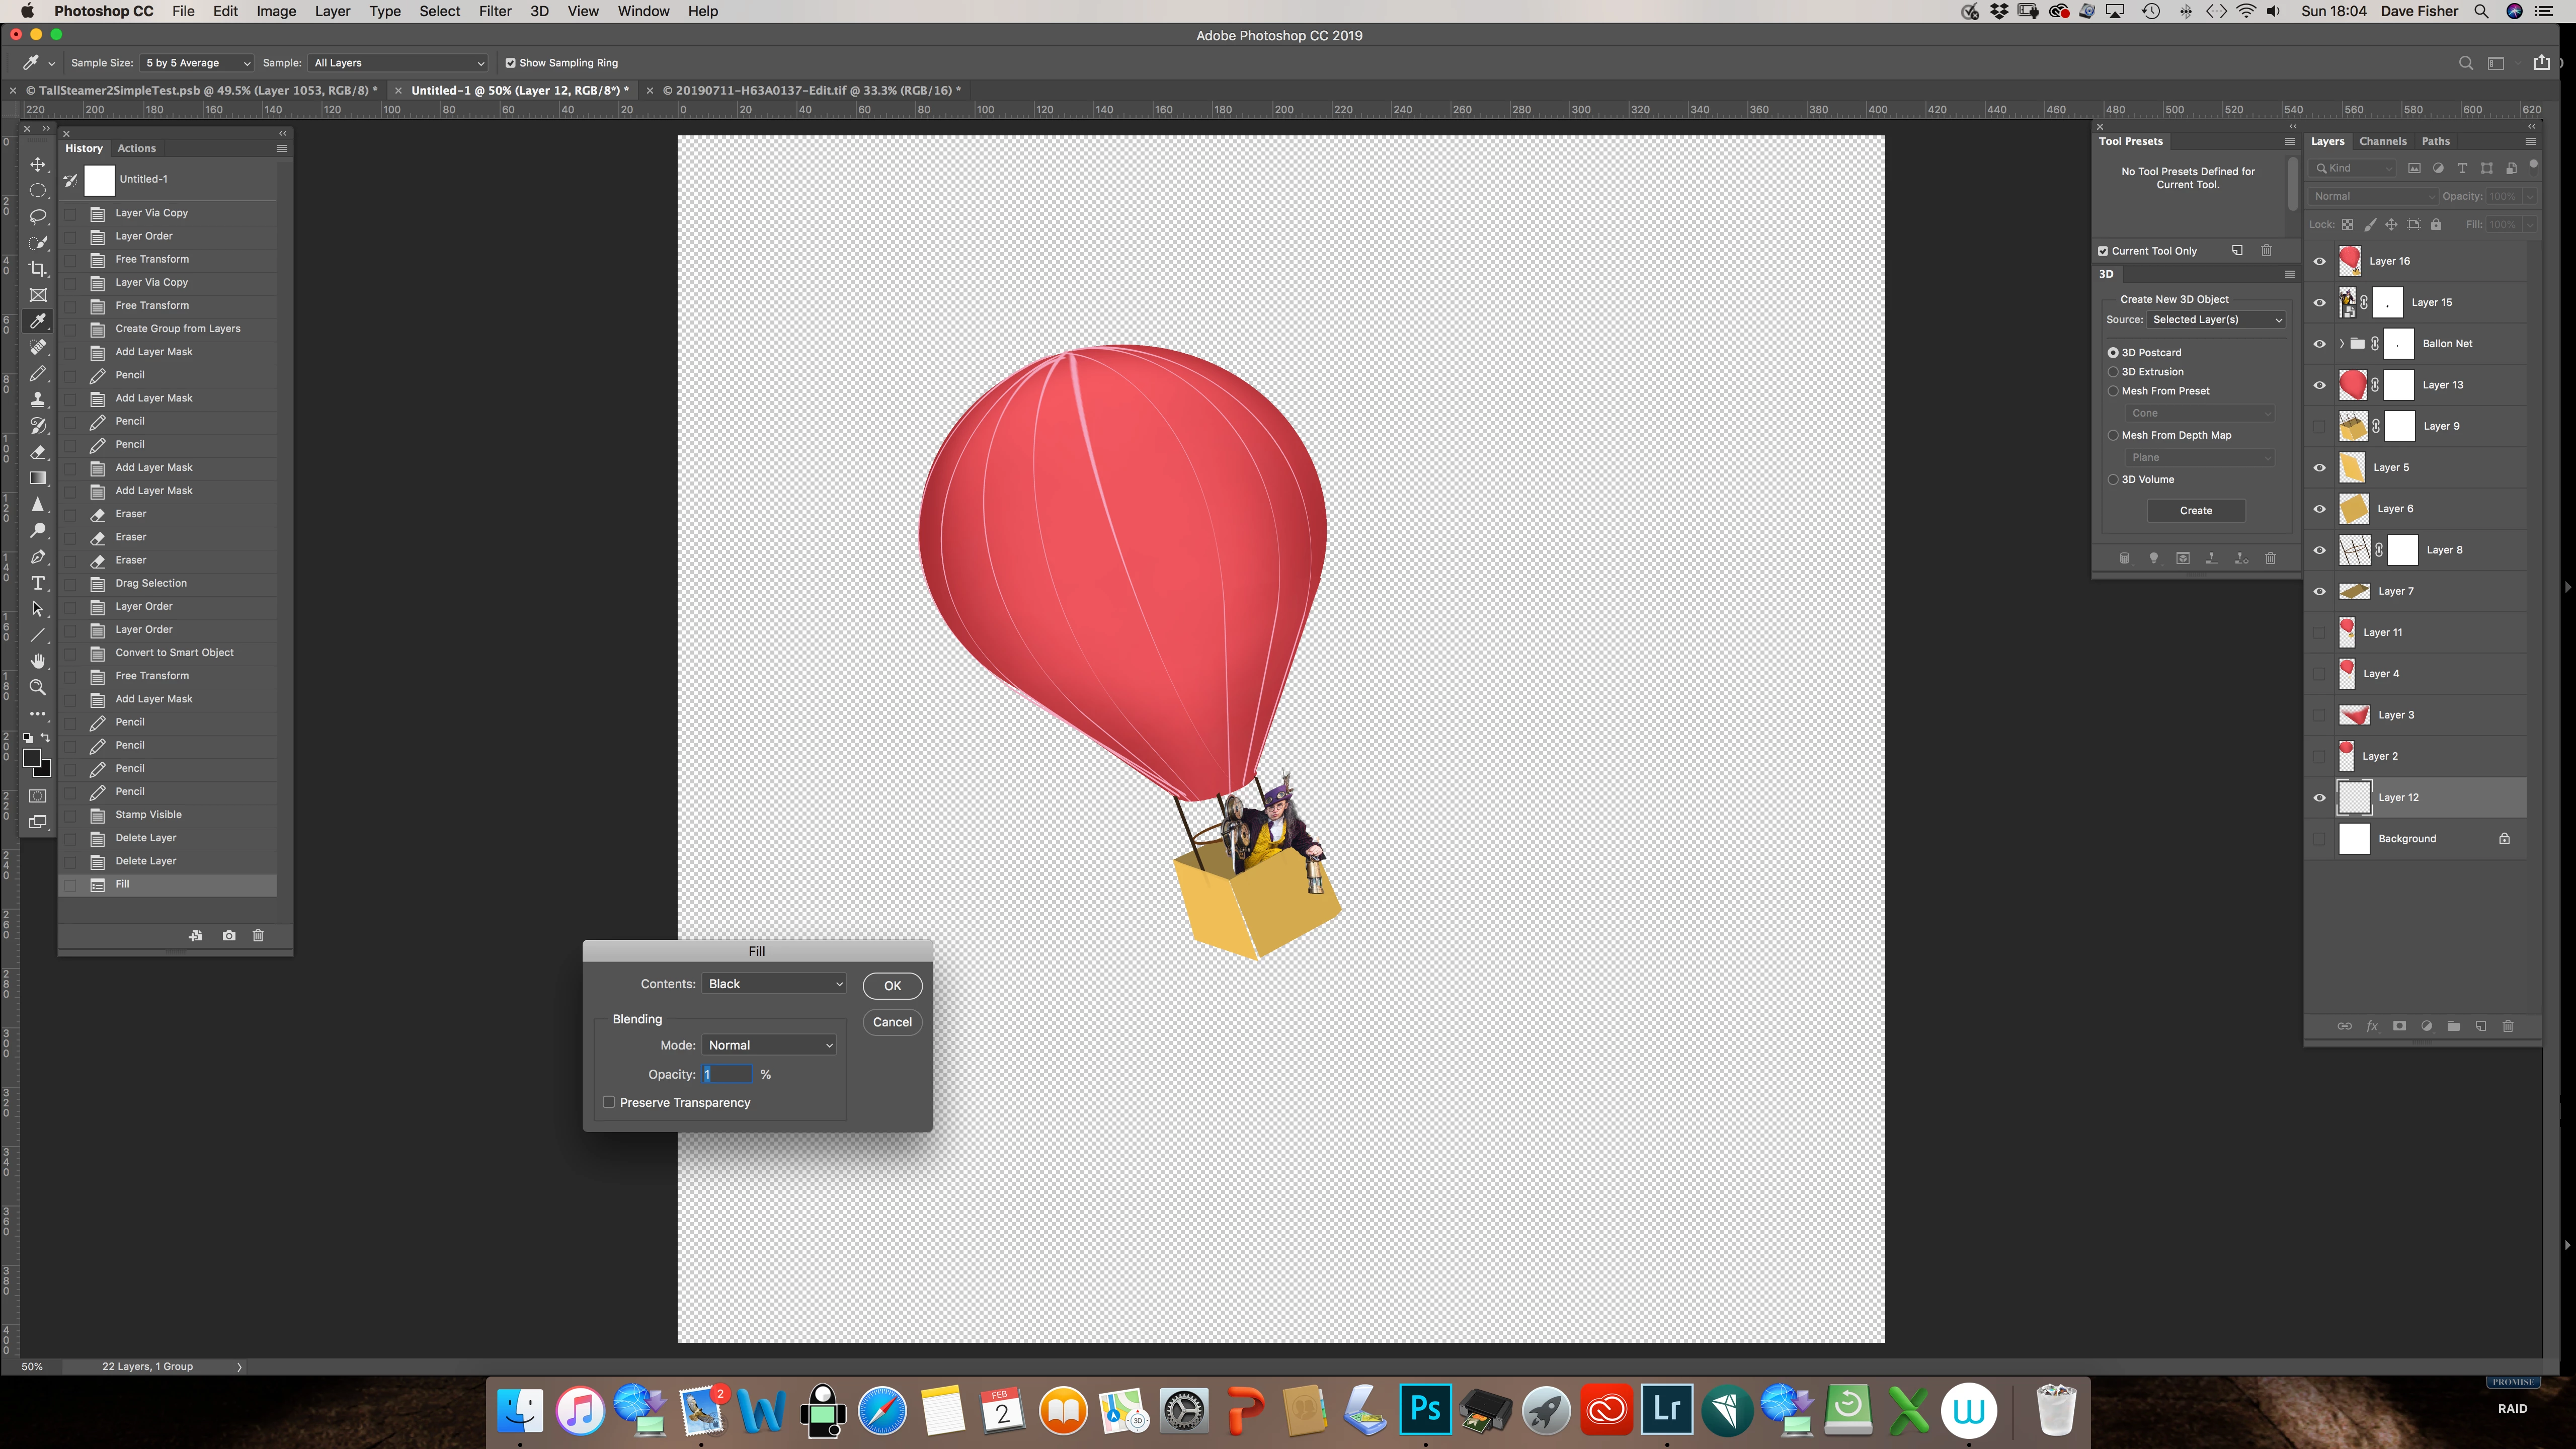Enable Preserve Transparency checkbox
The image size is (2576, 1449).
tap(609, 1102)
